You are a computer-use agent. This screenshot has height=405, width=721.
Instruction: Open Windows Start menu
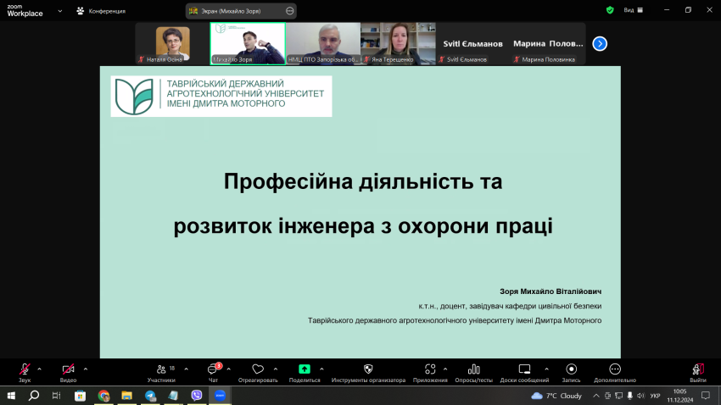[x=11, y=396]
